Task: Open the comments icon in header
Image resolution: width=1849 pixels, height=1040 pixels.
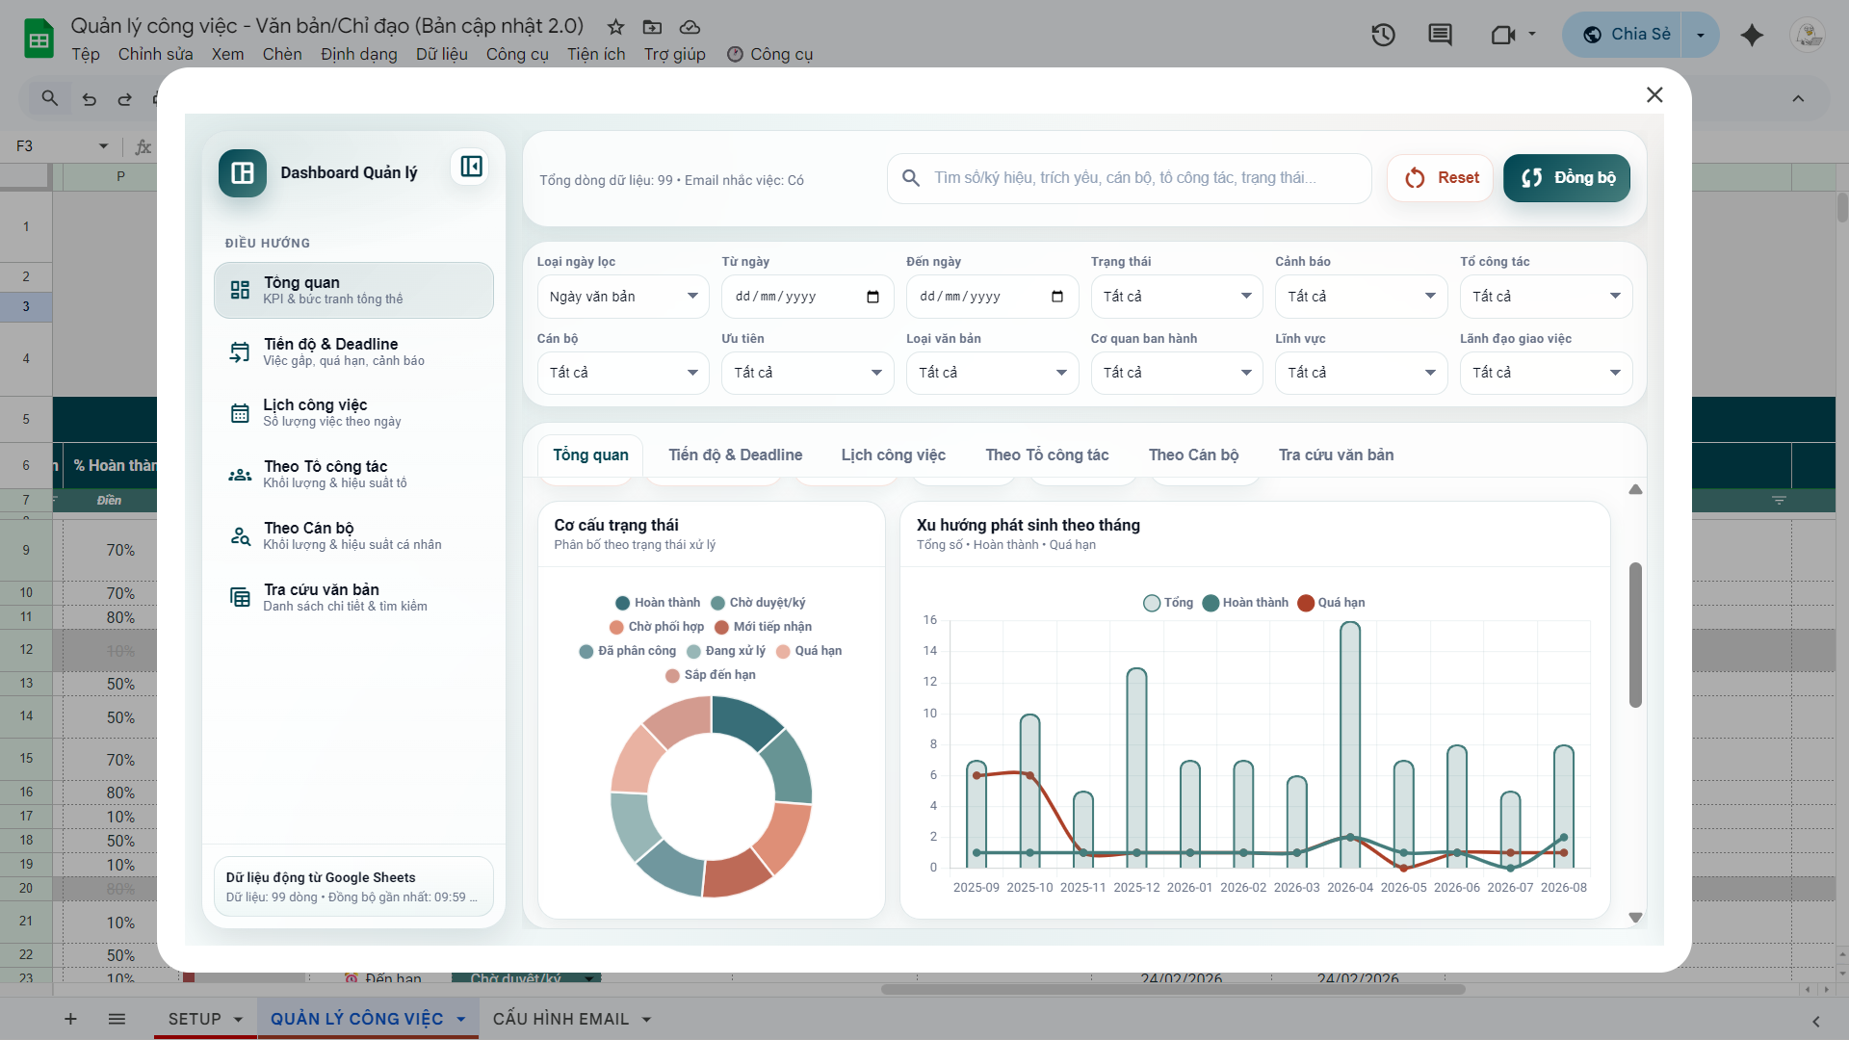Action: click(1440, 36)
